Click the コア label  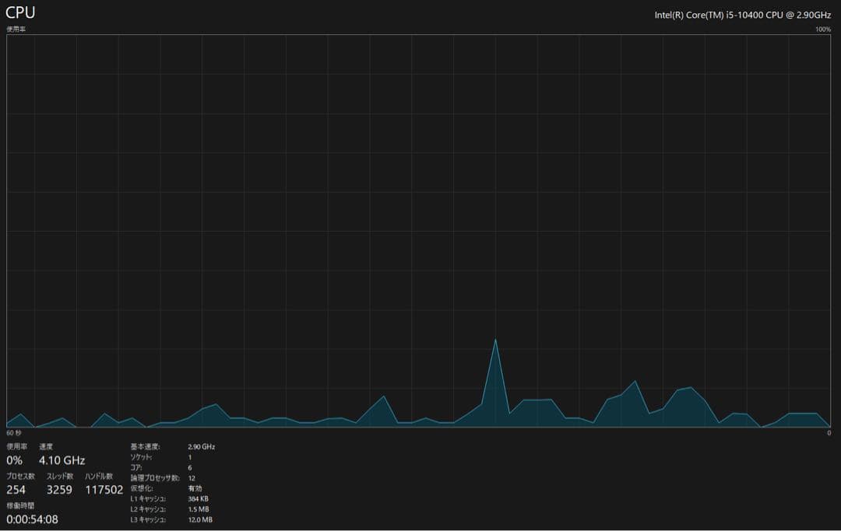click(x=136, y=467)
